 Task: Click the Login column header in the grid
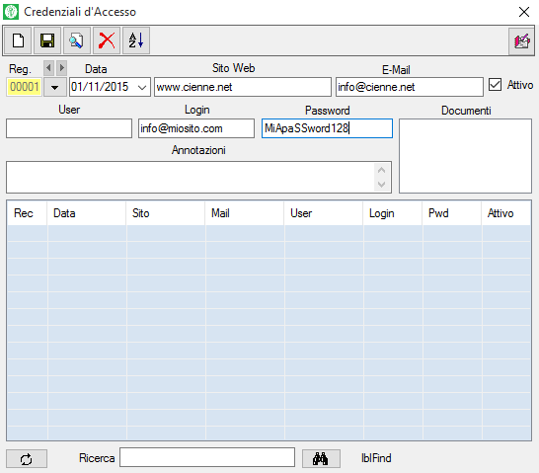393,213
